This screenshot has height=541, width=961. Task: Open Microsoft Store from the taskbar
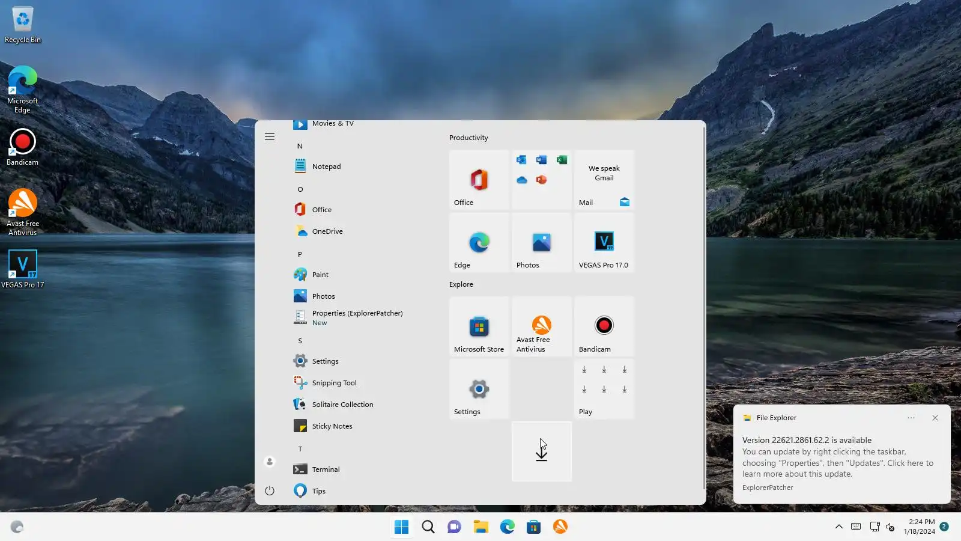(x=534, y=527)
